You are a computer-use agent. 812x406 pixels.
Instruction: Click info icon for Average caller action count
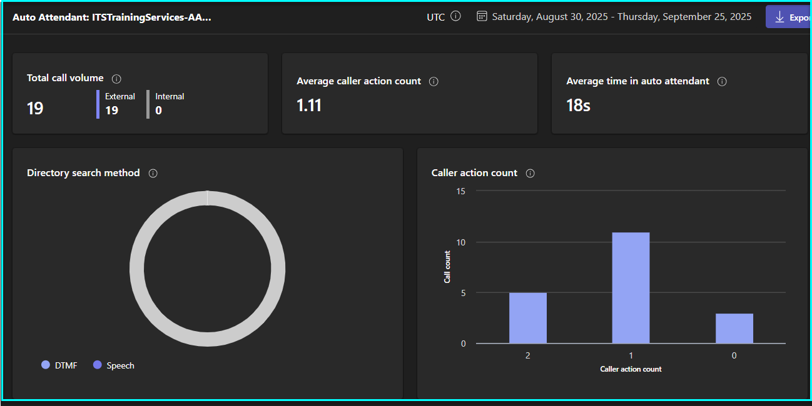(434, 81)
